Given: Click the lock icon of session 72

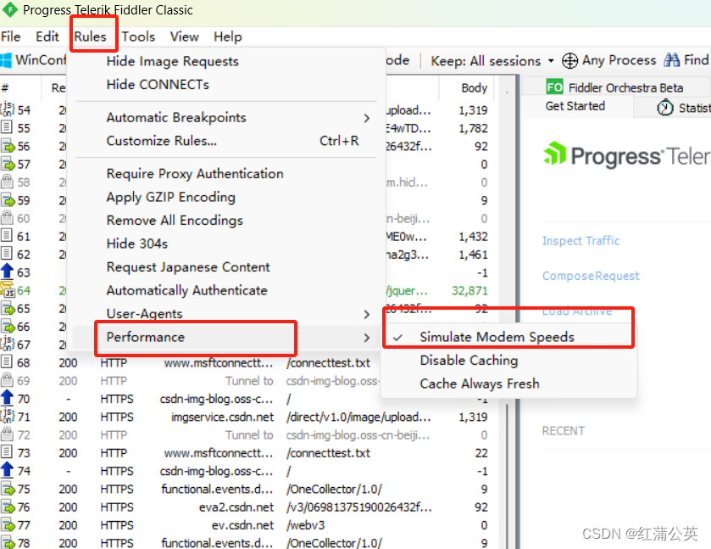Looking at the screenshot, I should pos(7,434).
